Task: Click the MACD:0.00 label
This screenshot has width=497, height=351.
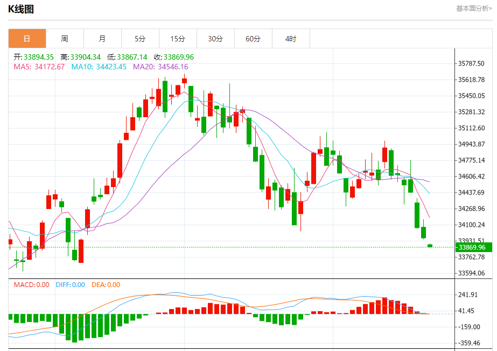Action: (x=31, y=285)
